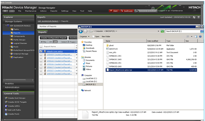Screen dimensions: 205x121
Task: Select the Report_Hitachi Live optics.tgz file
Action: [151, 70]
